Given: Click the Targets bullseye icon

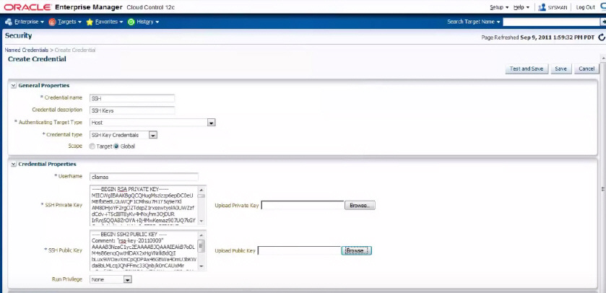Looking at the screenshot, I should 52,22.
